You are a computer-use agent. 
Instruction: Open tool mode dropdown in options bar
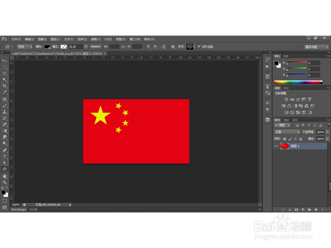tap(24, 47)
